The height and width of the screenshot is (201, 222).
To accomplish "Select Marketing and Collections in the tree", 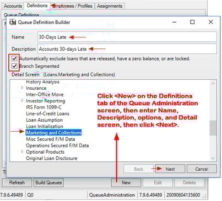I will (53, 133).
